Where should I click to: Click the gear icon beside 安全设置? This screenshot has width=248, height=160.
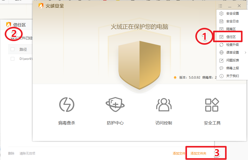221,14
